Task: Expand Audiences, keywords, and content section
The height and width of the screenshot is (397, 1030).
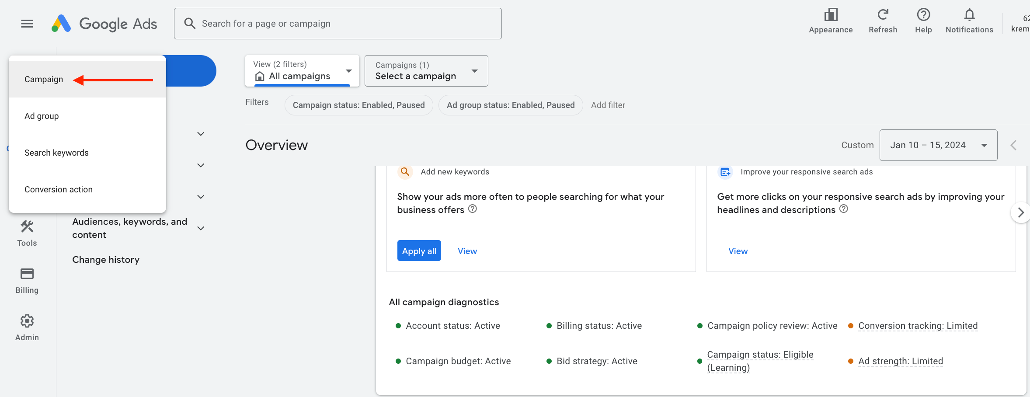Action: pos(201,228)
